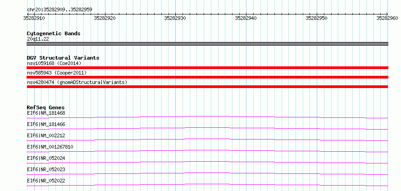Click the magenta line of EIF6|NM_181466
The height and width of the screenshot is (191, 401).
pos(207,128)
